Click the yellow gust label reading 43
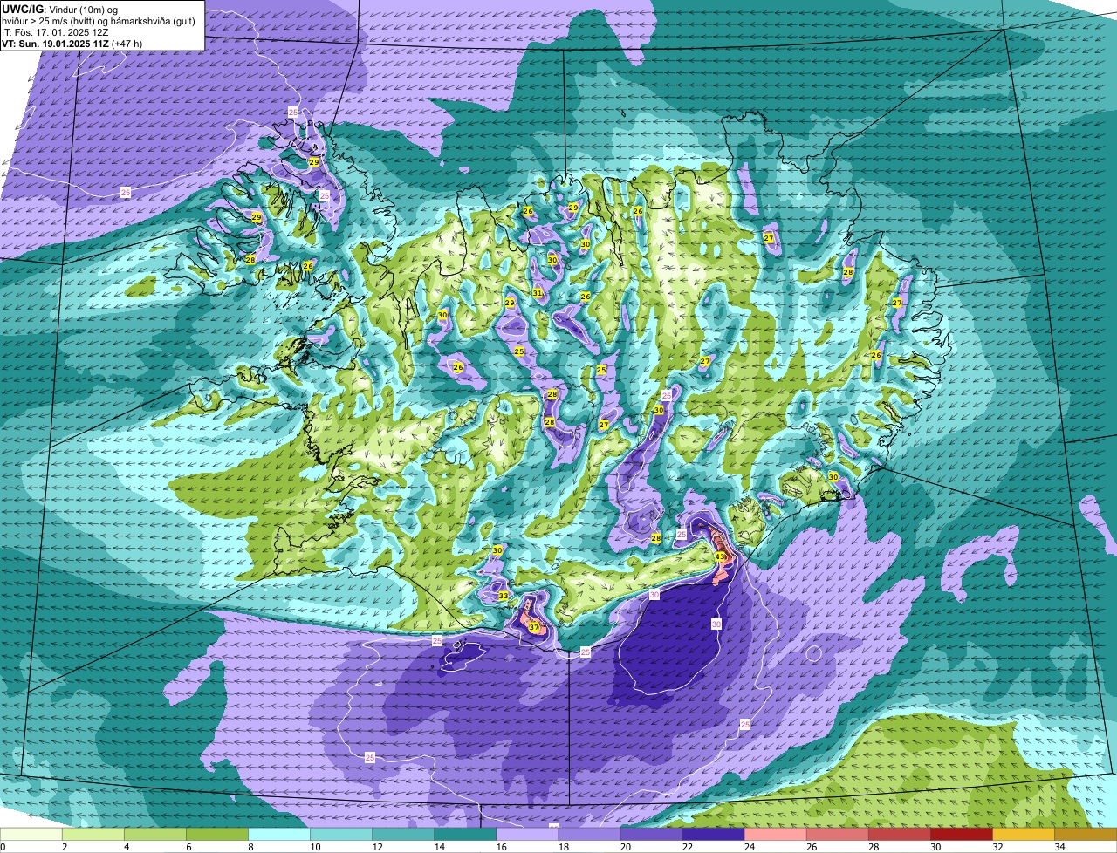The width and height of the screenshot is (1117, 853). pyautogui.click(x=720, y=556)
